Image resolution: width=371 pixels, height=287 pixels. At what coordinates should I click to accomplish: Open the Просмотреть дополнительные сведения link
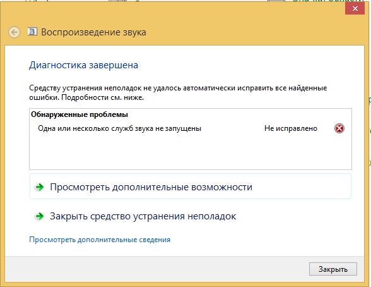(x=100, y=240)
